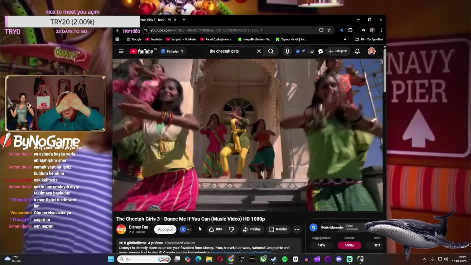This screenshot has height=265, width=471.
Task: Open site information icon in address bar
Action: coord(146,30)
